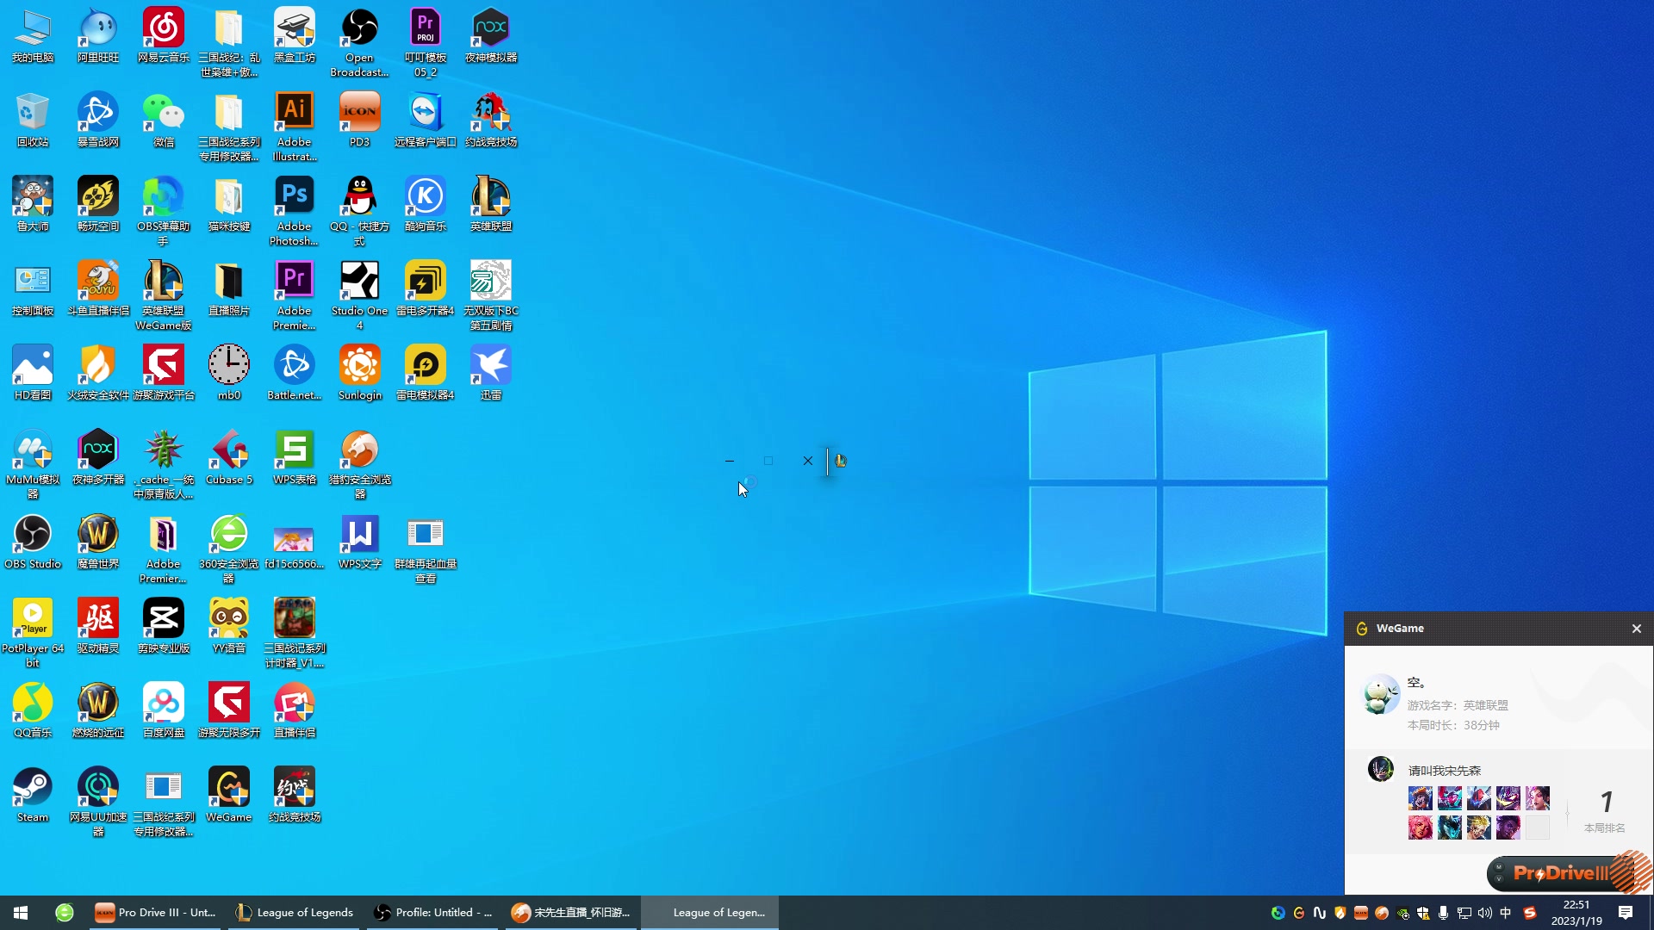This screenshot has height=930, width=1654.
Task: Open the 酷狗音乐 (KuGou) icon
Action: [x=425, y=196]
